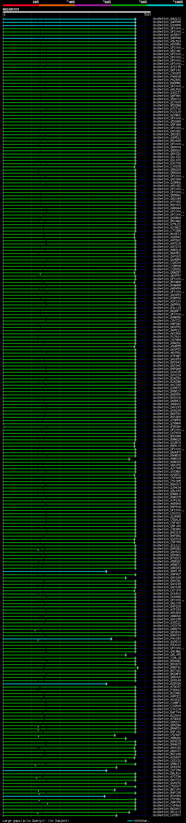The image size is (186, 823).
Task: Select hit UniRef100_A5YM50
Action: (x=167, y=44)
